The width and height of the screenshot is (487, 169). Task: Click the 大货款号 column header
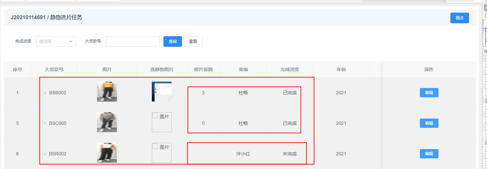coord(54,70)
